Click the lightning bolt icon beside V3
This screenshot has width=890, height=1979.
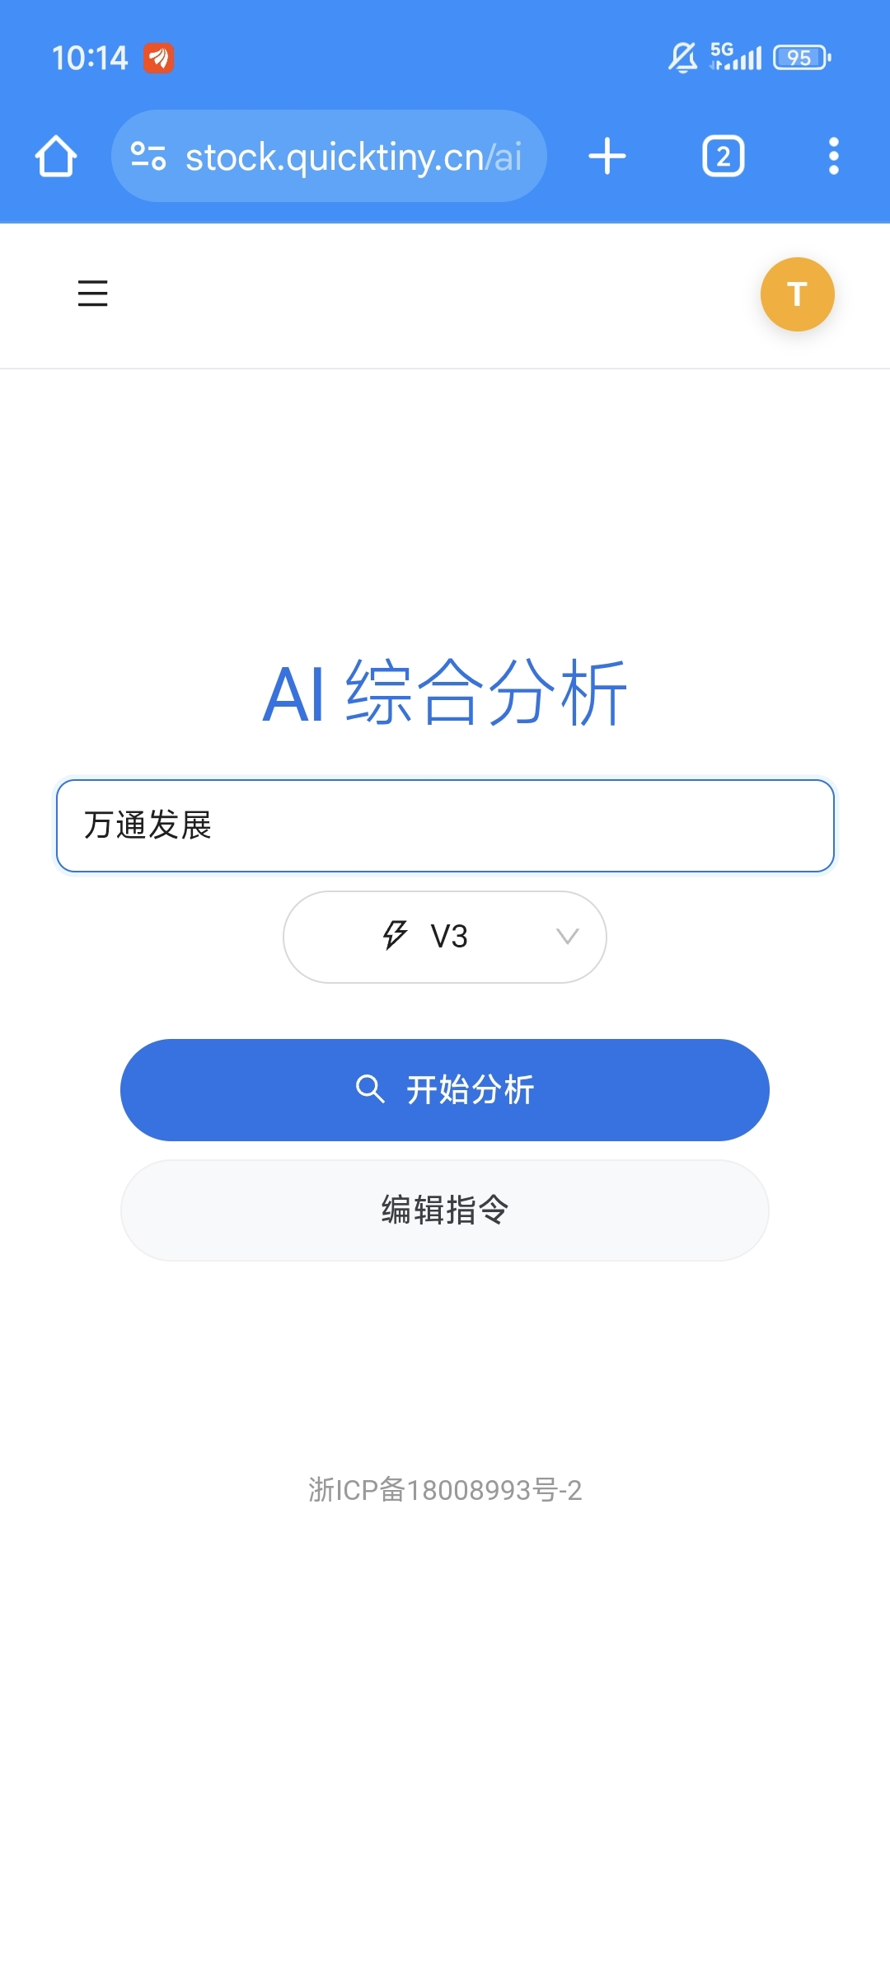coord(395,936)
